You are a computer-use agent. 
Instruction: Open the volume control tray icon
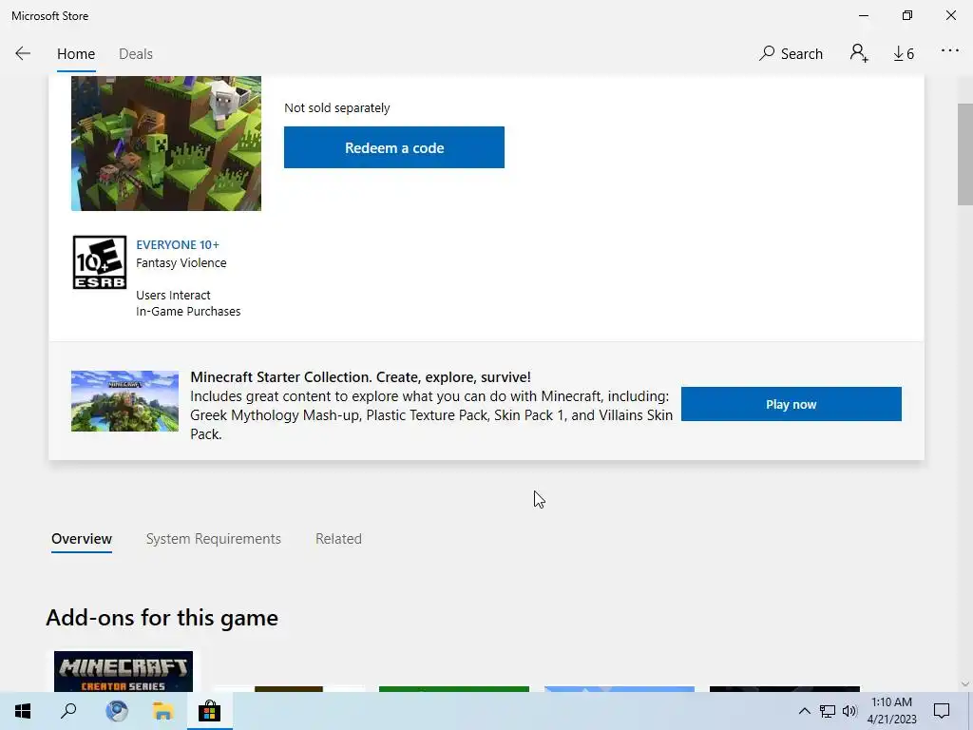point(849,711)
